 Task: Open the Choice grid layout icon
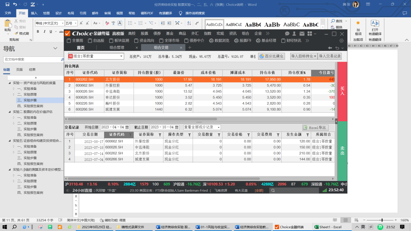click(x=309, y=34)
